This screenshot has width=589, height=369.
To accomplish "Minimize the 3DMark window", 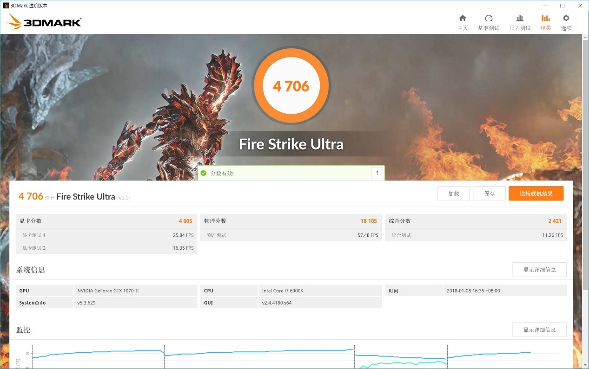I will (545, 6).
